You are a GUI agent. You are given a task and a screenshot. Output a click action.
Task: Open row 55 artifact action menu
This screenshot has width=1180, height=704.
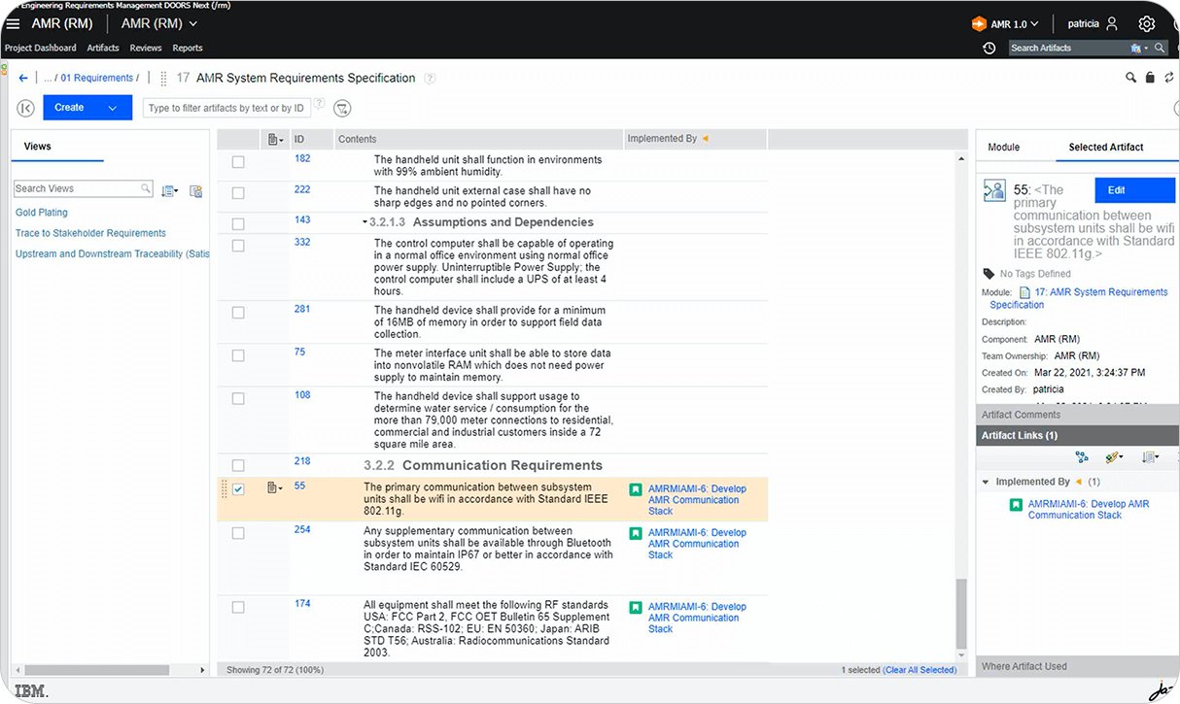pyautogui.click(x=275, y=487)
